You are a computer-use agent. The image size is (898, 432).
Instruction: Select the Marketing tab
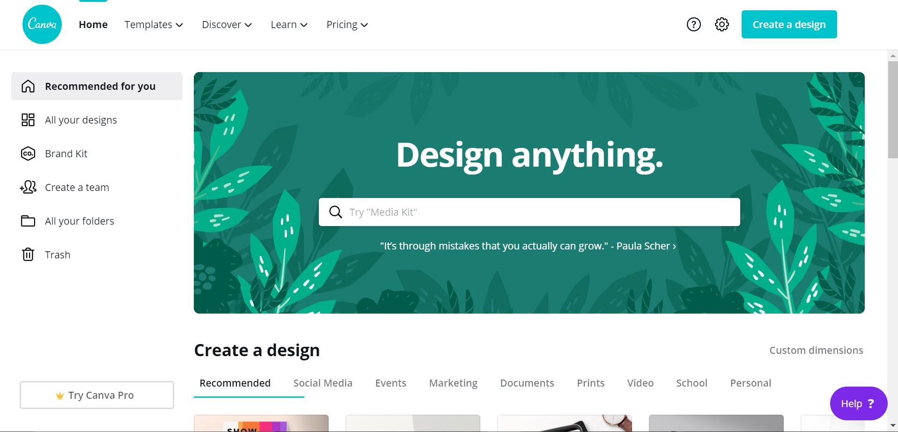tap(453, 383)
